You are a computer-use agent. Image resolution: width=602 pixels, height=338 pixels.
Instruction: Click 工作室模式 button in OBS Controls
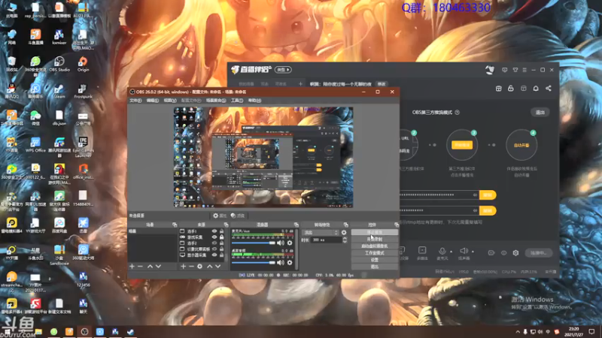click(x=374, y=253)
